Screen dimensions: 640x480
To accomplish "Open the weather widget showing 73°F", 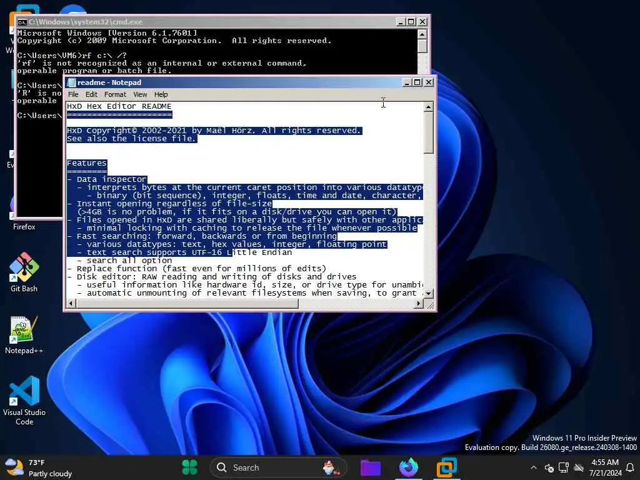I will [39, 467].
